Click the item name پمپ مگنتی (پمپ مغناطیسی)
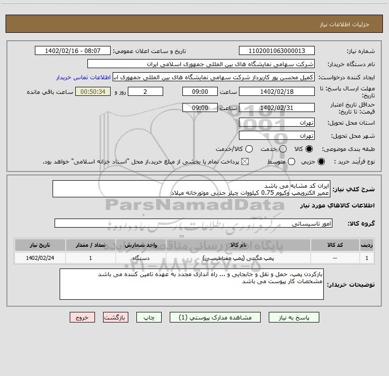This screenshot has width=389, height=376. pyautogui.click(x=238, y=258)
